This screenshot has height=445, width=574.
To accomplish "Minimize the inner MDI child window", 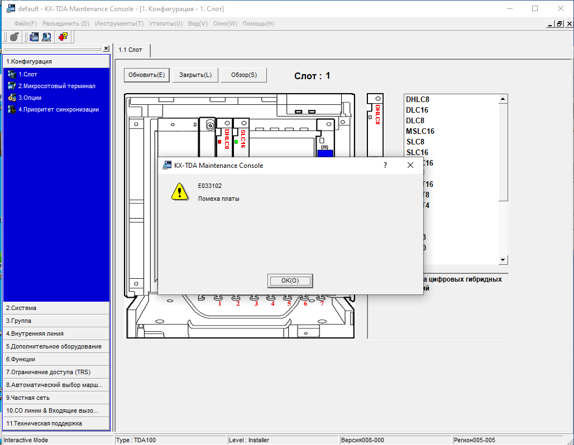I will pos(550,24).
